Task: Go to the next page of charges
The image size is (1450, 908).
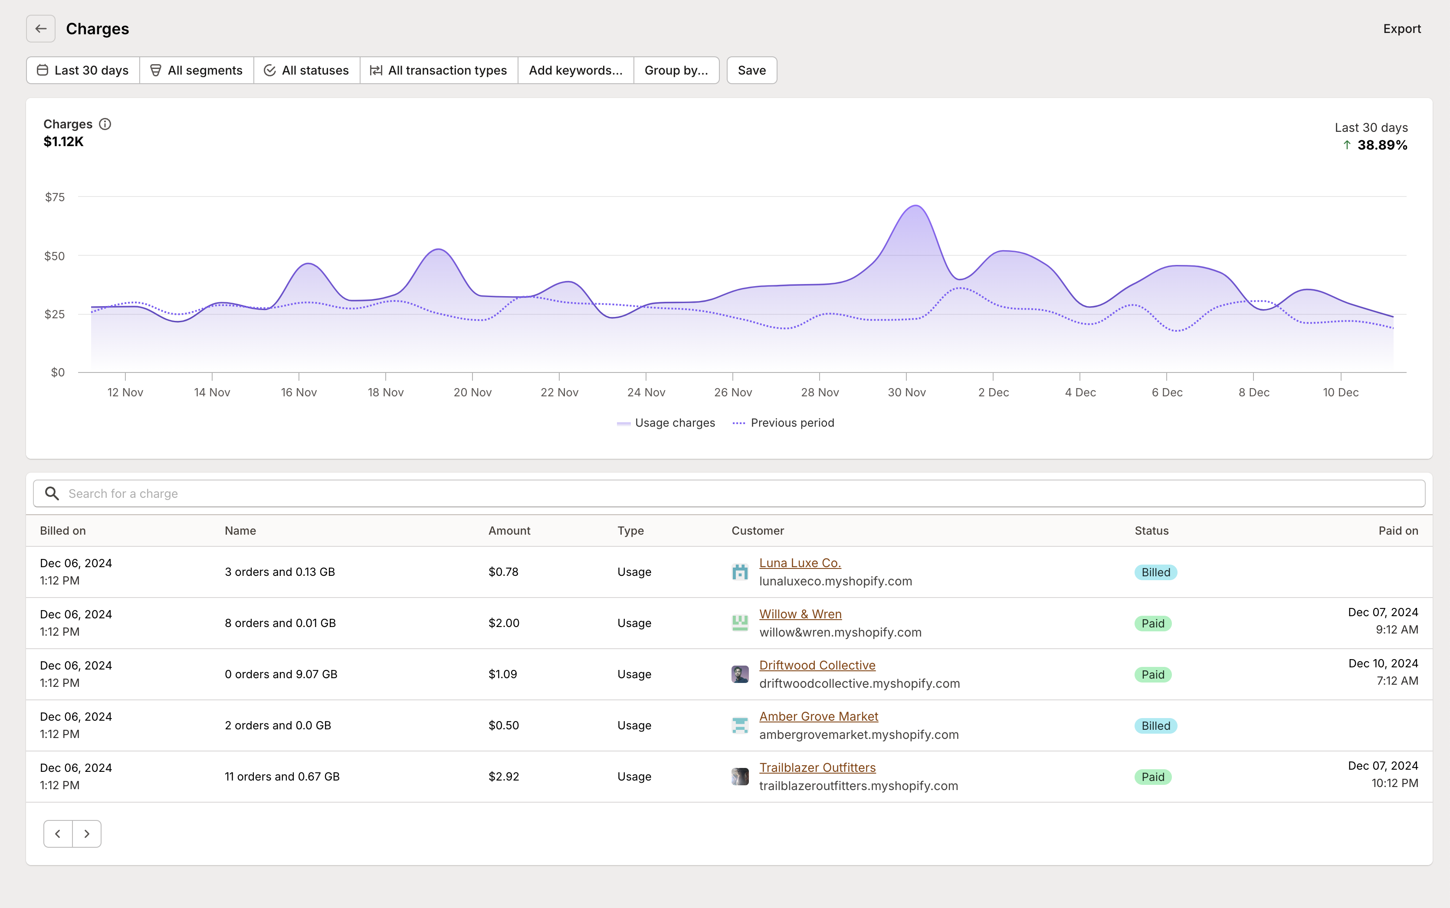Action: [x=86, y=833]
